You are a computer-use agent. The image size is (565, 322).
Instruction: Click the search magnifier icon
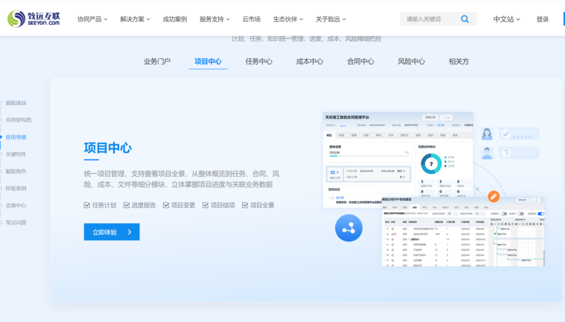465,18
